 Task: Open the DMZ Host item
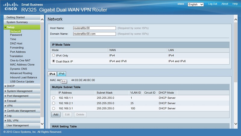pyautogui.click(x=16, y=44)
